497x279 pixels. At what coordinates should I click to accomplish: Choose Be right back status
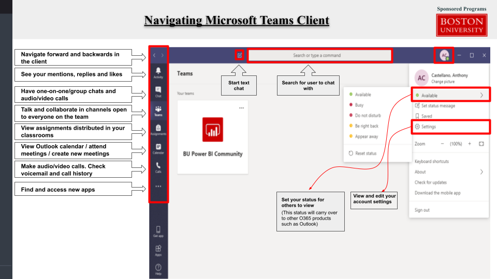367,126
